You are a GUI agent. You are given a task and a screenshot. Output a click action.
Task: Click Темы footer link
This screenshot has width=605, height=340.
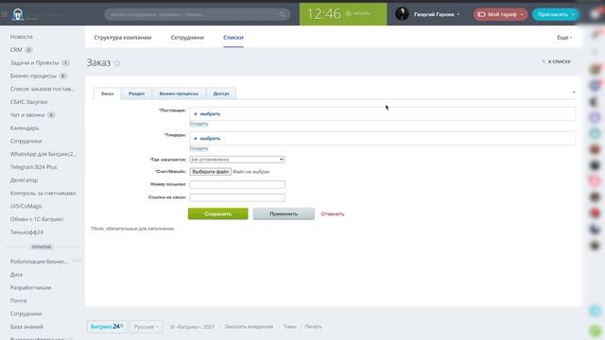290,327
